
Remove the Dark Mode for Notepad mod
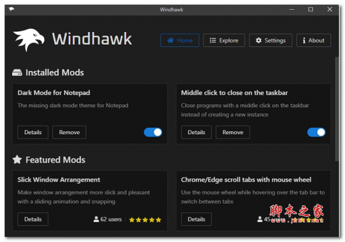coord(69,132)
